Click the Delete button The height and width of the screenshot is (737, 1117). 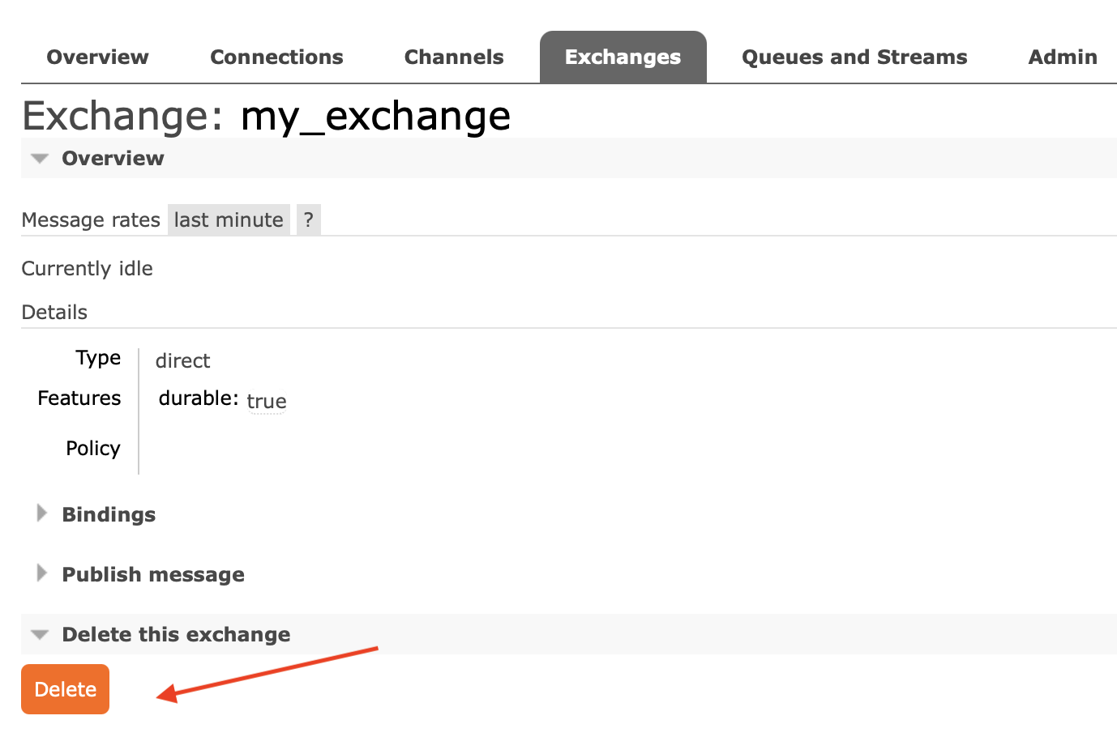(65, 688)
